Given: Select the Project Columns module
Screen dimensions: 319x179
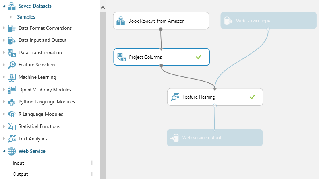Looking at the screenshot, I should 162,57.
